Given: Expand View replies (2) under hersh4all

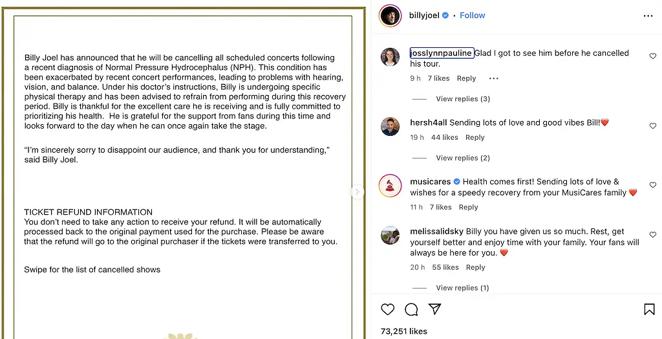Looking at the screenshot, I should click(463, 158).
